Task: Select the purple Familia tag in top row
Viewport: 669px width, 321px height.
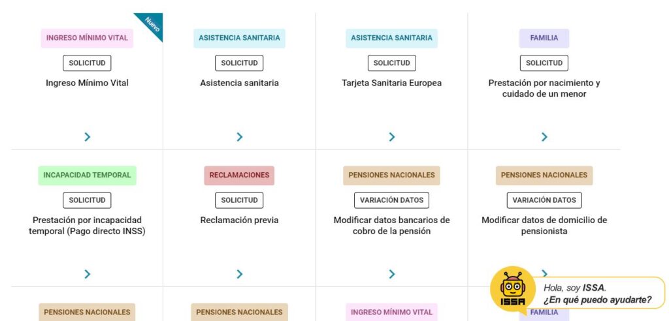Action: click(x=544, y=38)
